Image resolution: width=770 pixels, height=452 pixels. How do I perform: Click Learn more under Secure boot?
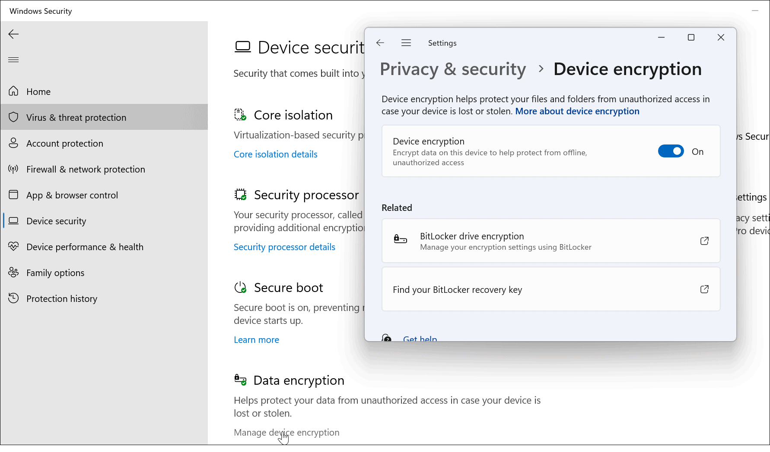pyautogui.click(x=256, y=340)
